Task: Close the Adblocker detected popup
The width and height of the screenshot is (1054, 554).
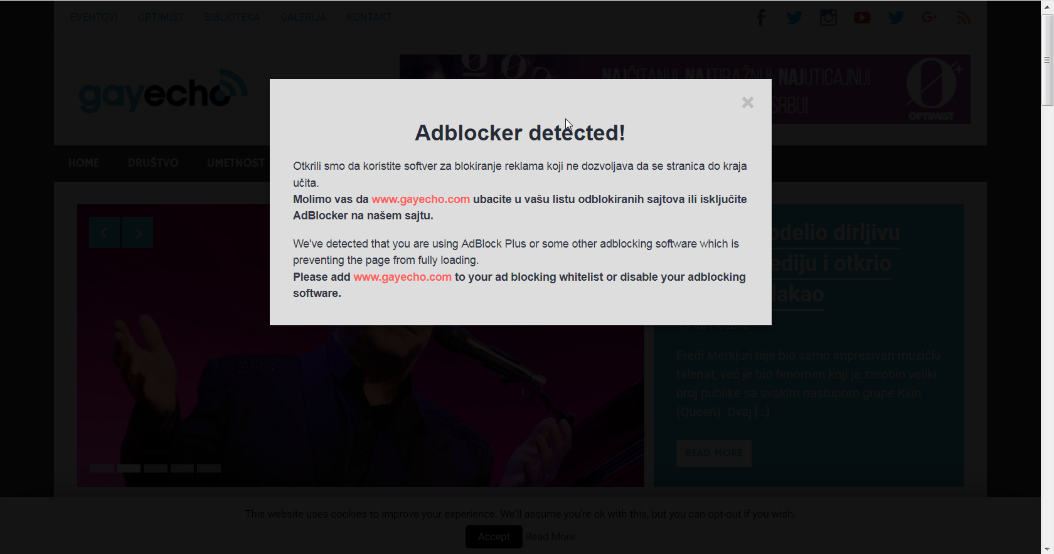Action: click(x=747, y=102)
